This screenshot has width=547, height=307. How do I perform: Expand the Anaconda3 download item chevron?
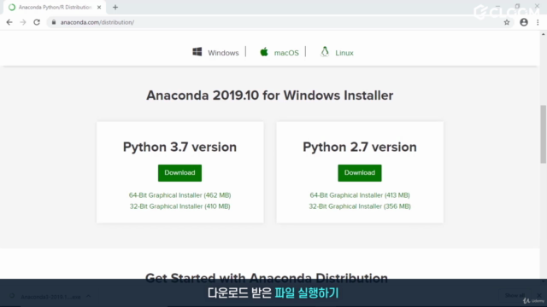click(x=89, y=297)
